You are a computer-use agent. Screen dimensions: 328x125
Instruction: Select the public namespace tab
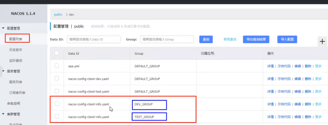pyautogui.click(x=58, y=15)
